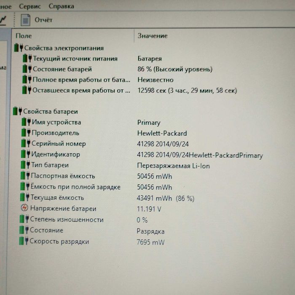This screenshot has width=295, height=295.
Task: Click icon next to Идентификатор
Action: point(26,154)
